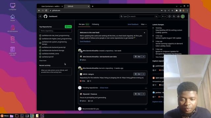Star the alx-backend-user-data repository

137,57
